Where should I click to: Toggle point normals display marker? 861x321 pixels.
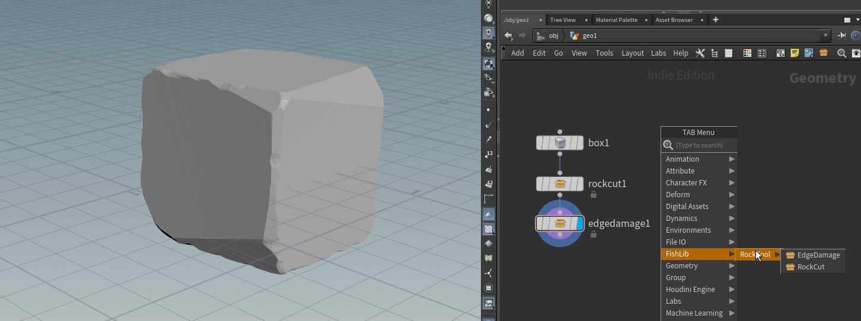click(489, 125)
